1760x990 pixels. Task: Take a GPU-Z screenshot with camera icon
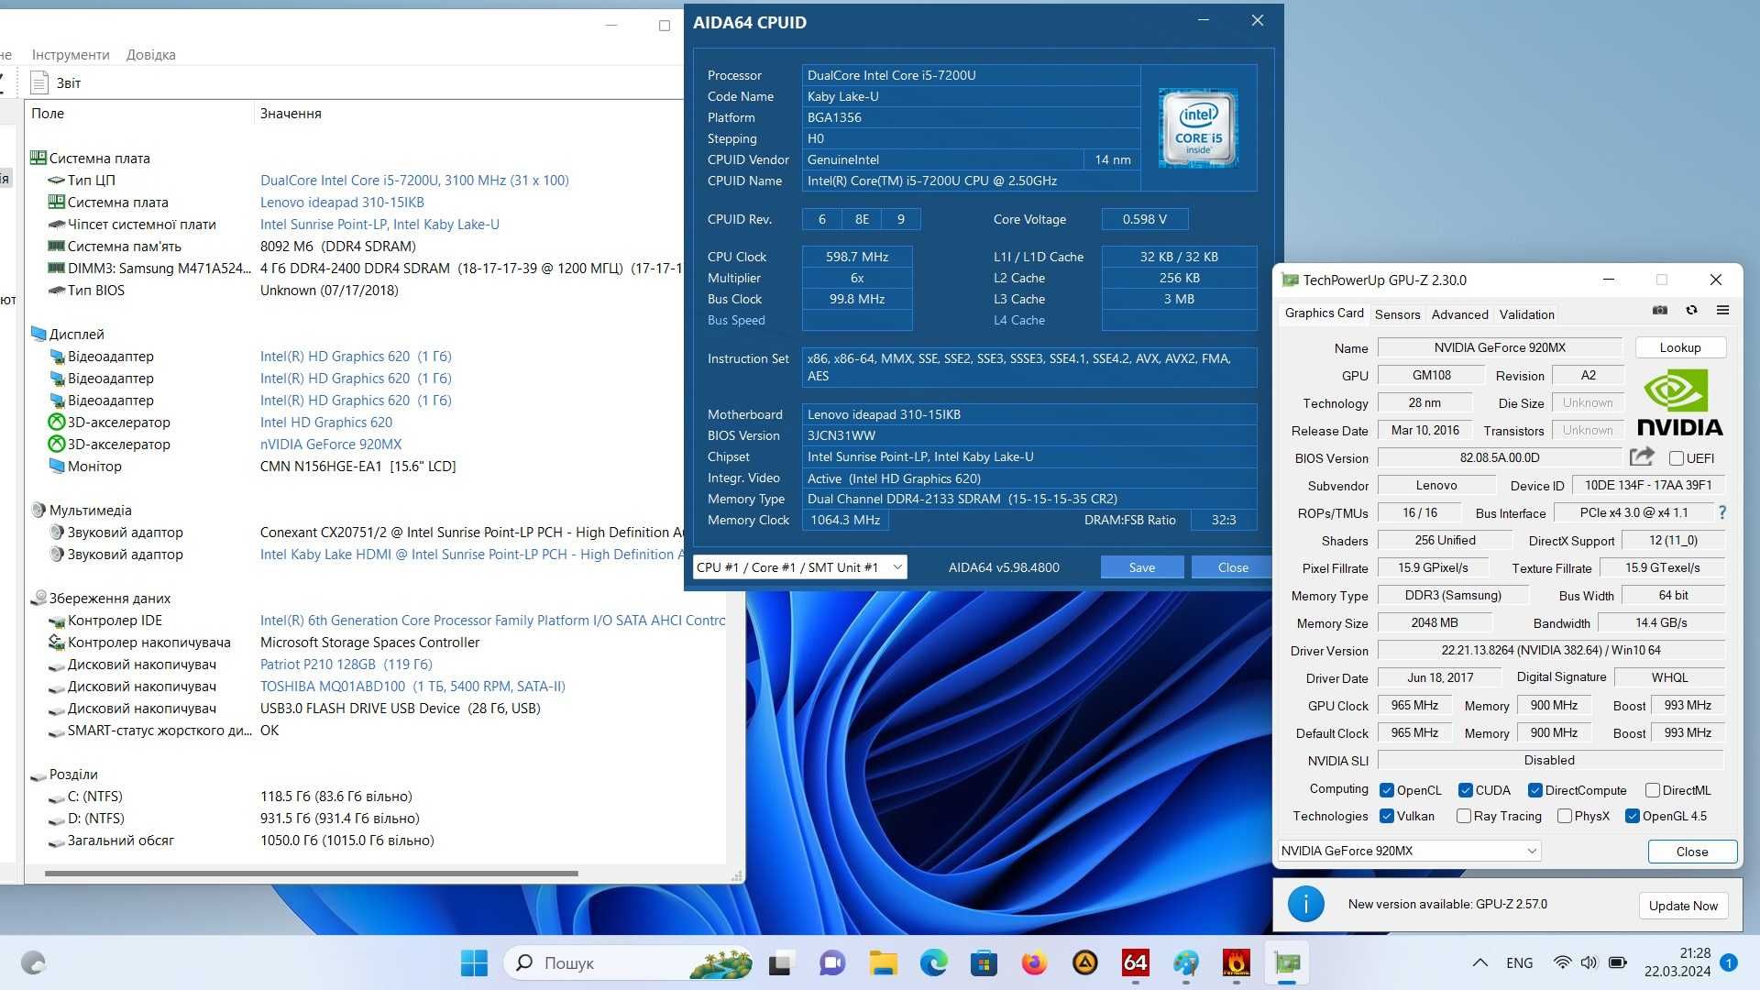pyautogui.click(x=1660, y=311)
